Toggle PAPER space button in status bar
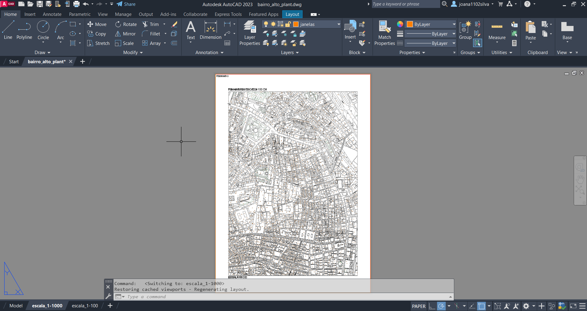This screenshot has width=587, height=311. pyautogui.click(x=418, y=306)
